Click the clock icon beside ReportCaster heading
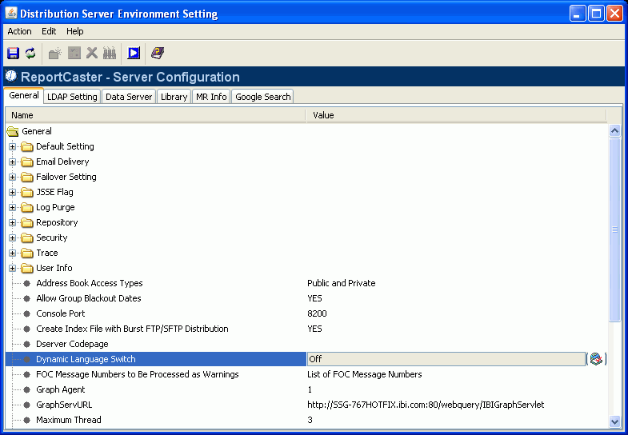This screenshot has height=435, width=628. click(11, 76)
